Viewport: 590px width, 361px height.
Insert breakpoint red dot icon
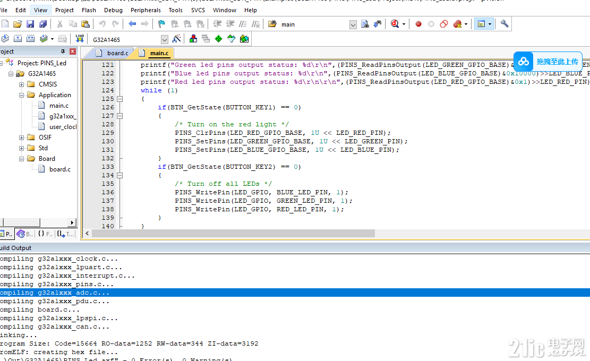click(418, 24)
